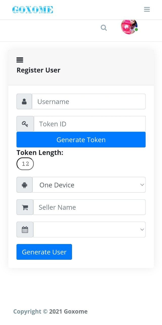The image size is (162, 325).
Task: Expand the date selection dropdown
Action: pyautogui.click(x=89, y=229)
